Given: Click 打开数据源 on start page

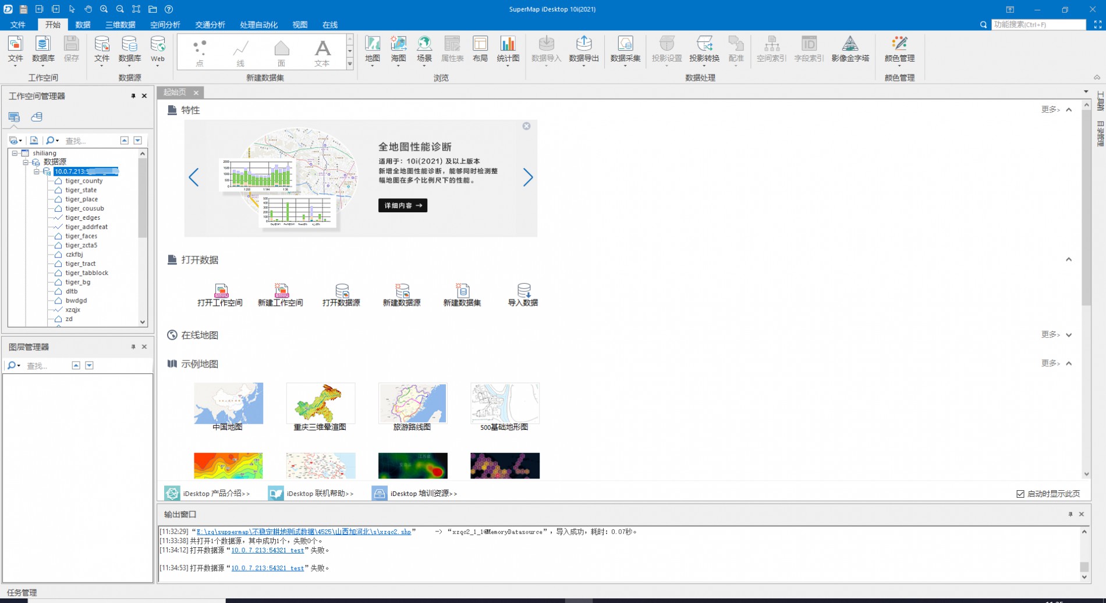Looking at the screenshot, I should (x=342, y=295).
